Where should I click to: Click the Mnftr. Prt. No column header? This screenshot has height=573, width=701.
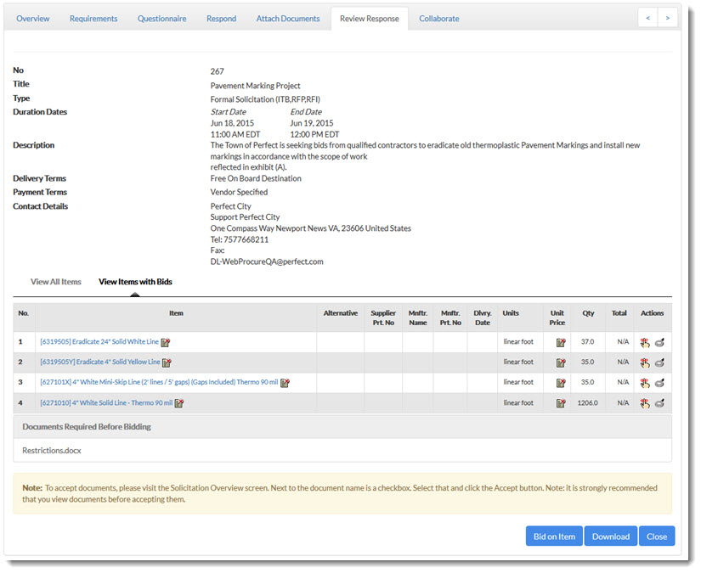tap(450, 317)
